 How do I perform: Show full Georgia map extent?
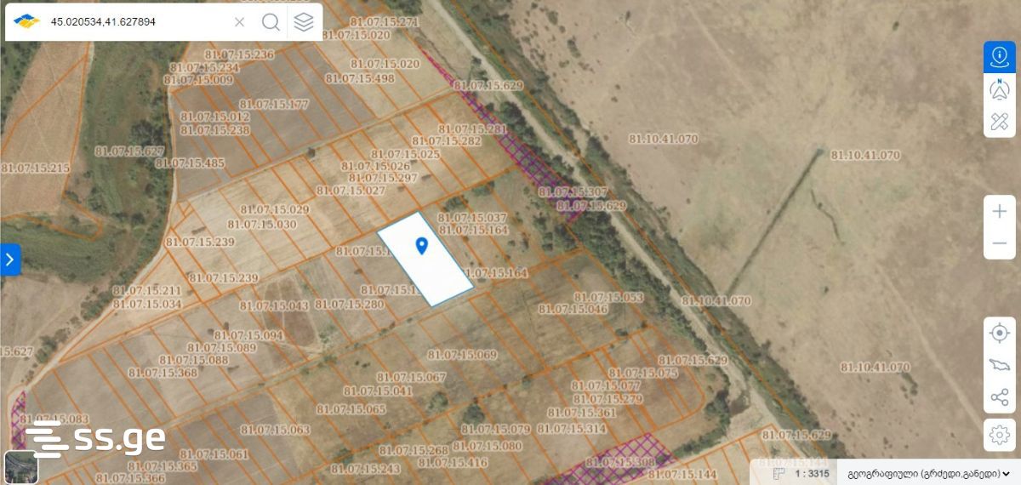tap(1000, 365)
